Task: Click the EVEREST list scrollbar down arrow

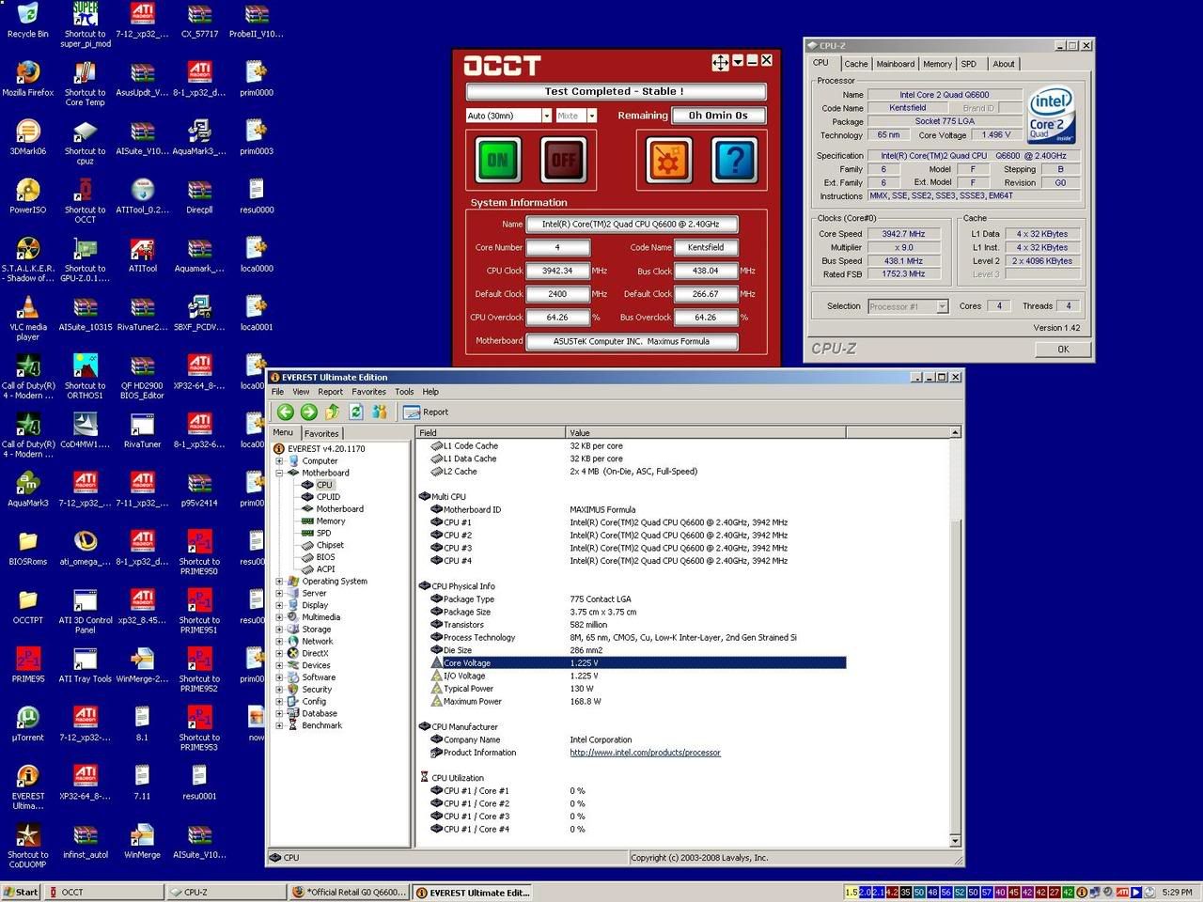Action: click(955, 841)
